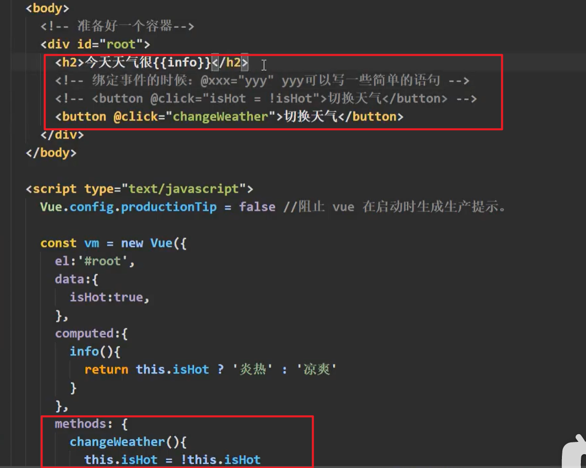Click the commented-out button isHot = !isHot line
This screenshot has height=468, width=586.
tap(266, 99)
